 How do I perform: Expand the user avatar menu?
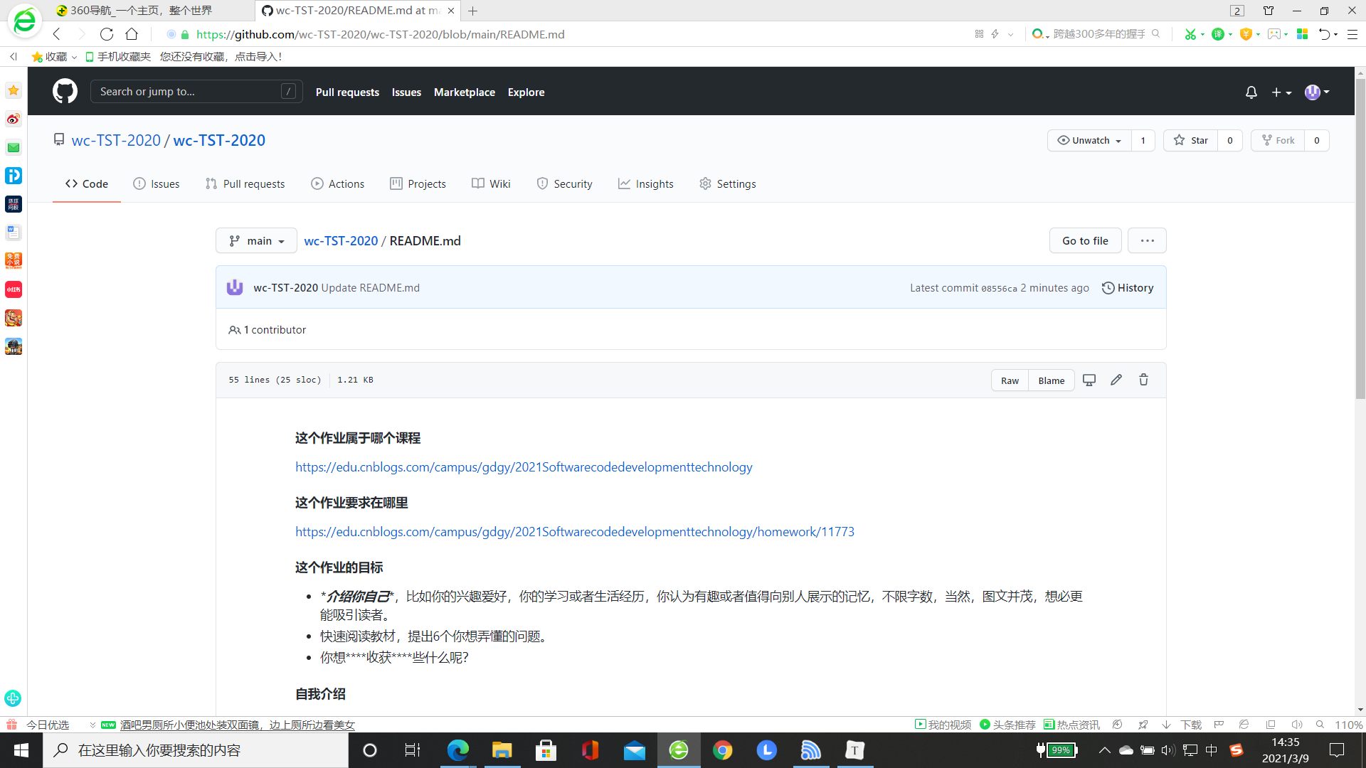click(x=1316, y=92)
